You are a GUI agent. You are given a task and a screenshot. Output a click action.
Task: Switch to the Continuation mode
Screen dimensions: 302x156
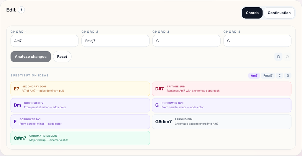tap(279, 13)
